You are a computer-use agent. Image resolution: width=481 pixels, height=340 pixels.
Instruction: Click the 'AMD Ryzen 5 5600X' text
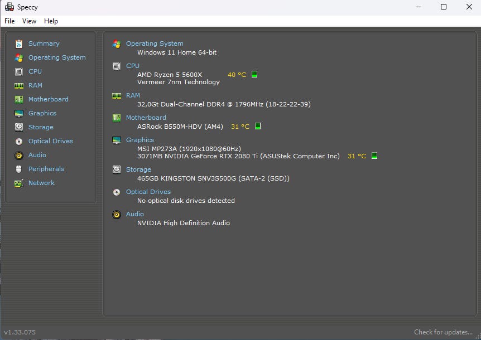click(170, 75)
